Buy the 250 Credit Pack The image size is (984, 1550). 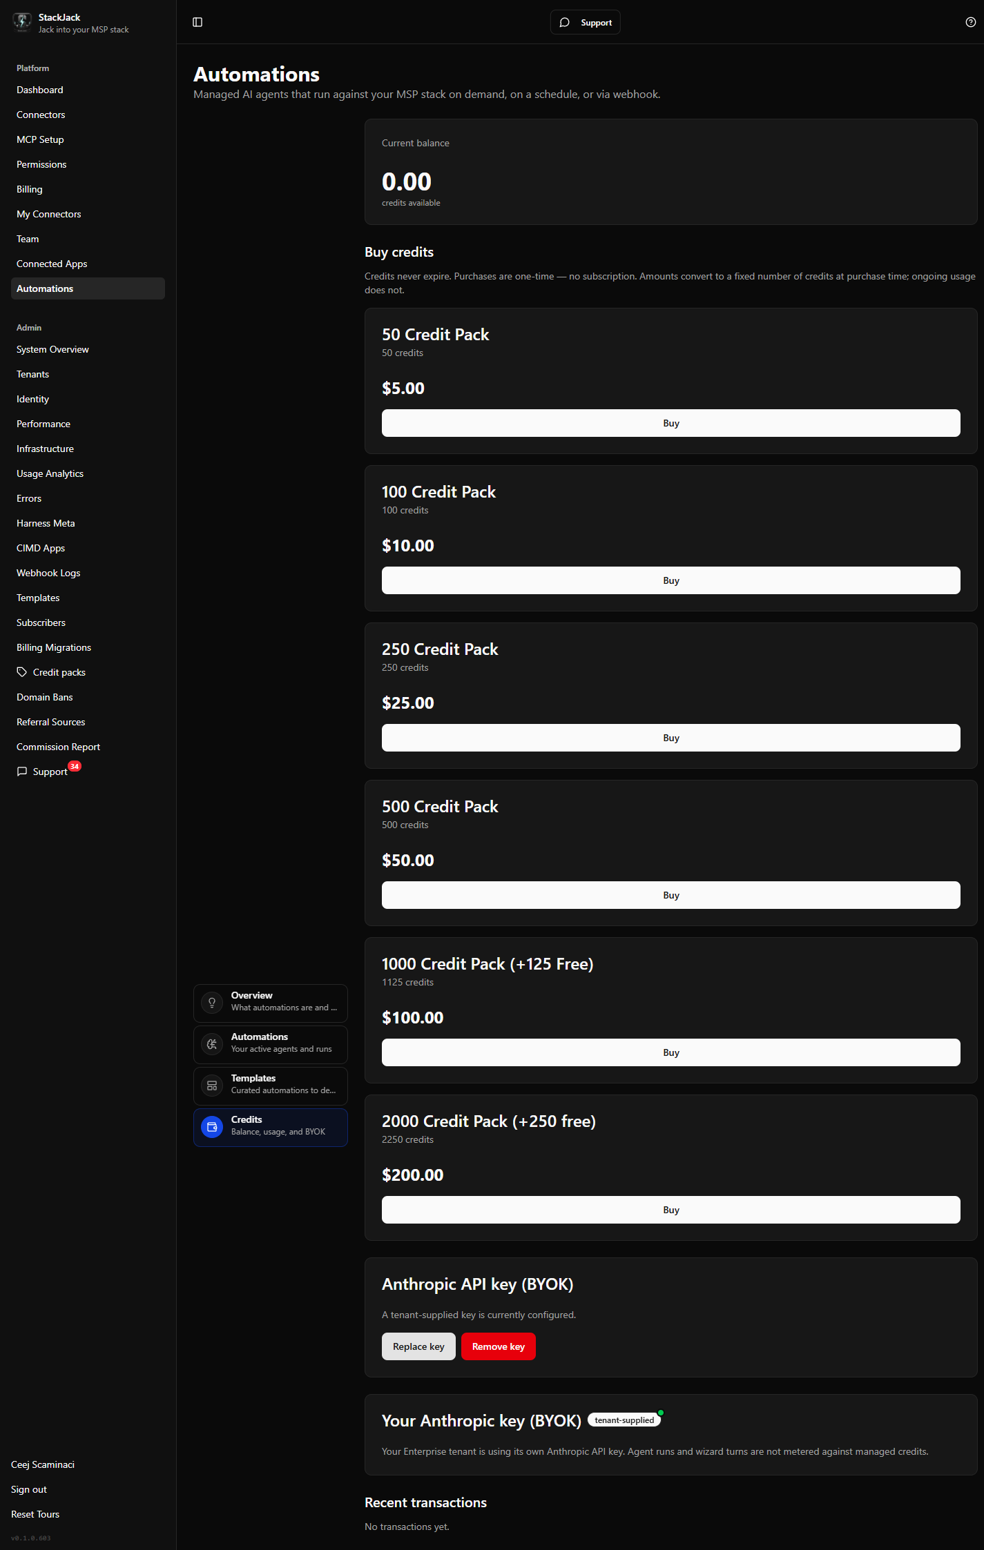tap(671, 738)
